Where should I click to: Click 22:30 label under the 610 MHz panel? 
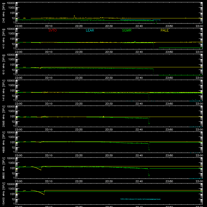[x=109, y=78]
